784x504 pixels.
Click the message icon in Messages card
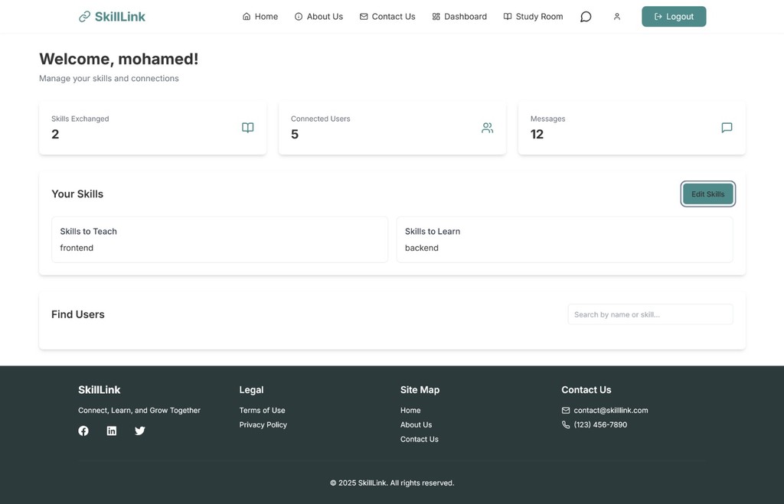point(727,128)
